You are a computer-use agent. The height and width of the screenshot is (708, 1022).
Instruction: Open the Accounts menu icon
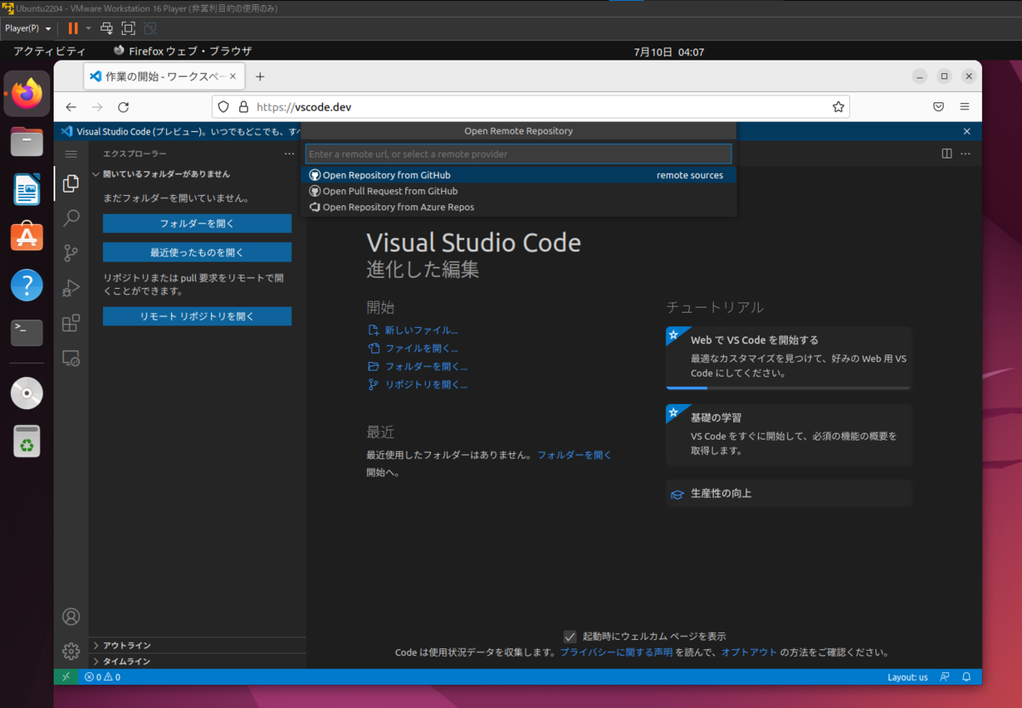coord(72,617)
